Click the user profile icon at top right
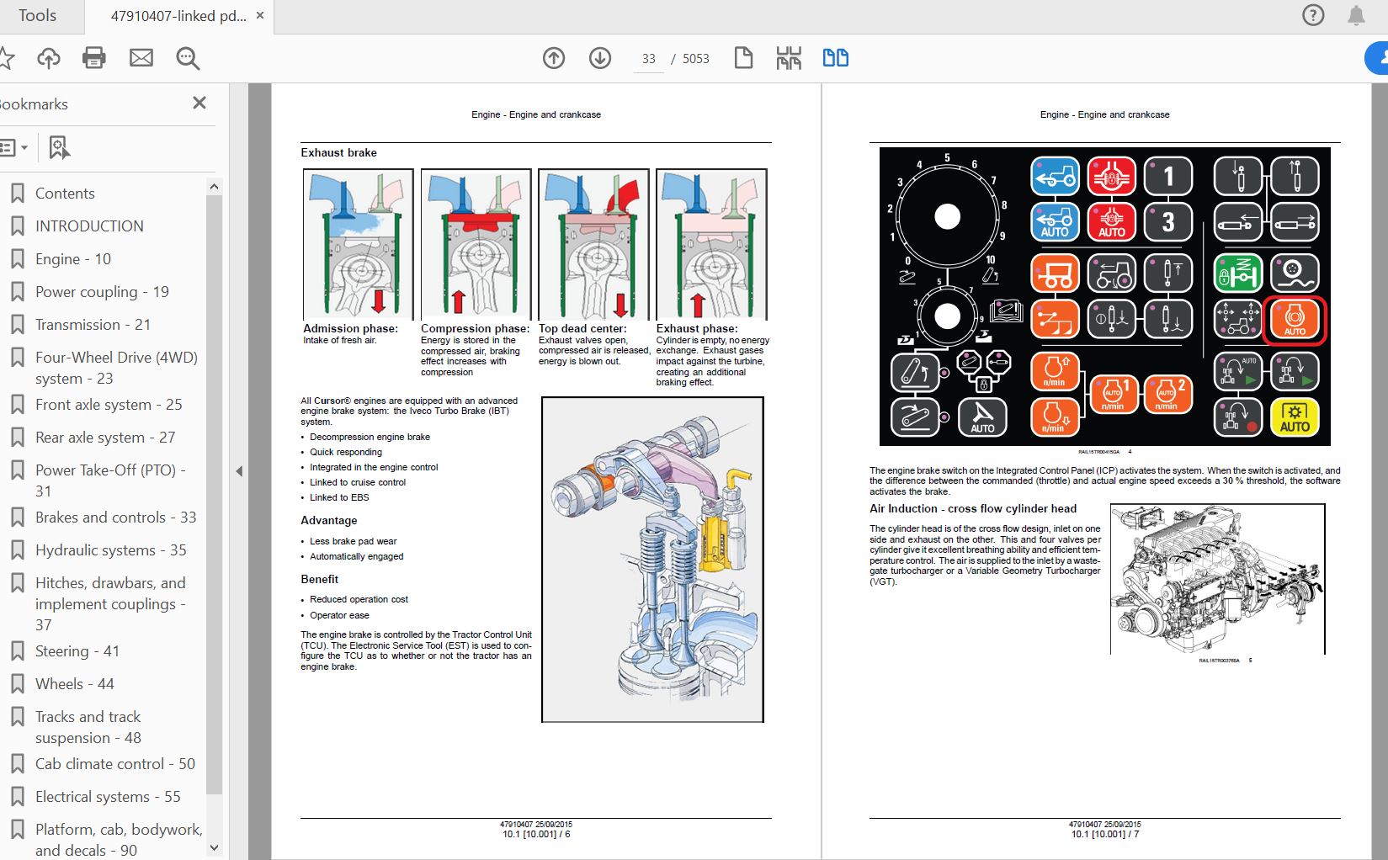 pos(1377,58)
